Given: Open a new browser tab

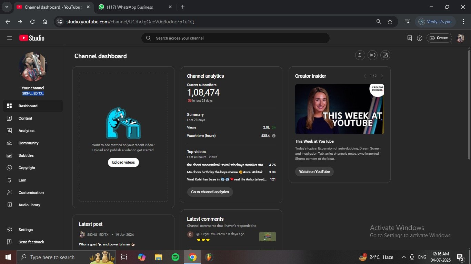Looking at the screenshot, I should 183,7.
